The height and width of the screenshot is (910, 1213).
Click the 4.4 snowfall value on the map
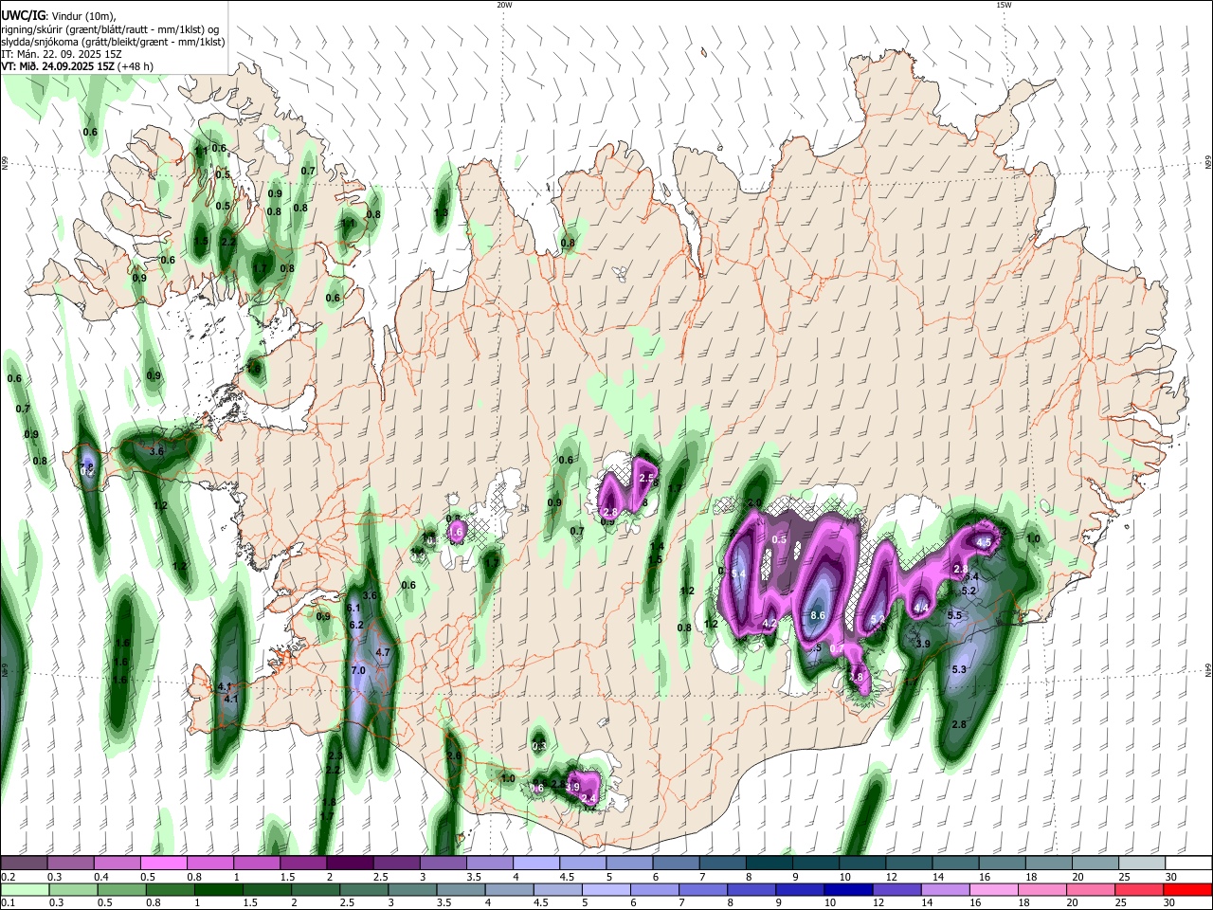[921, 608]
